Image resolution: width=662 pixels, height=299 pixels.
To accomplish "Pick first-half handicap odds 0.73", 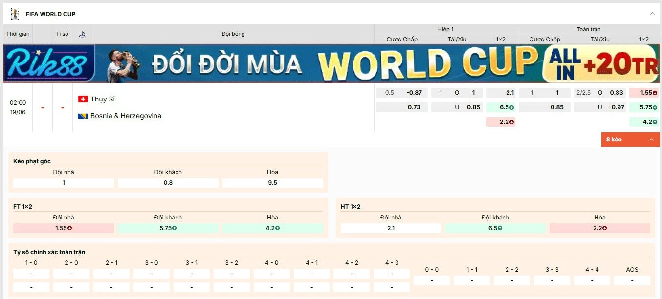I will click(x=402, y=107).
